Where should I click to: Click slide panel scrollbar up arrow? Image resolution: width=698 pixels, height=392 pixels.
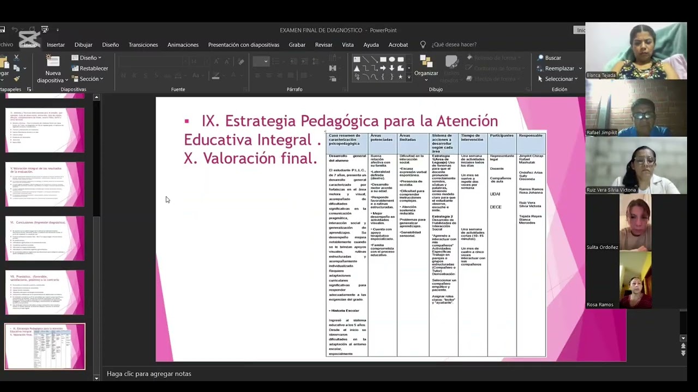coord(97,97)
